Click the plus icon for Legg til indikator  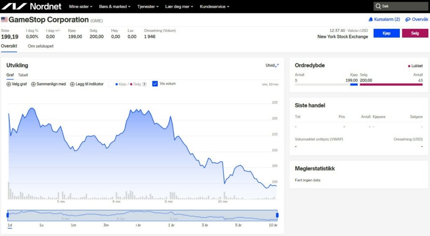pos(72,84)
